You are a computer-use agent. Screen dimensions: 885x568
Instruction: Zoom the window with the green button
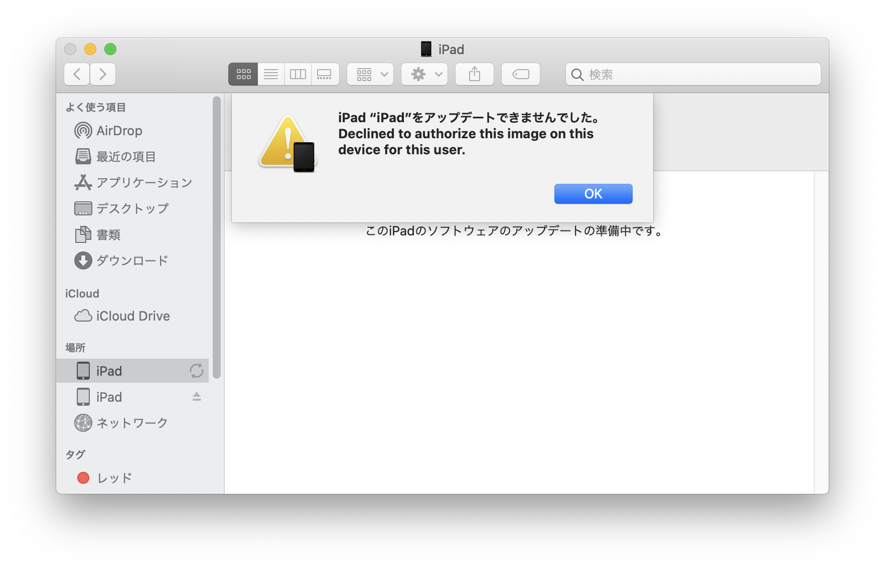110,49
